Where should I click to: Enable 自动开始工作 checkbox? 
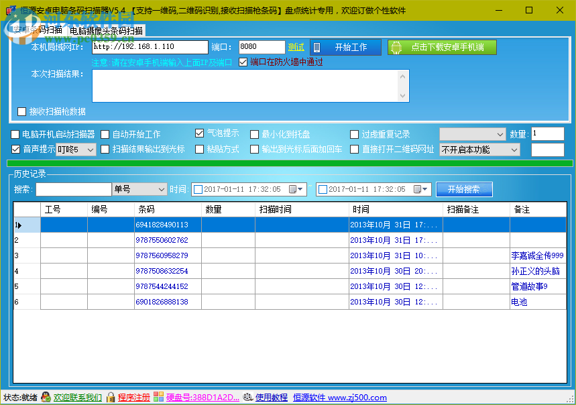[x=105, y=134]
